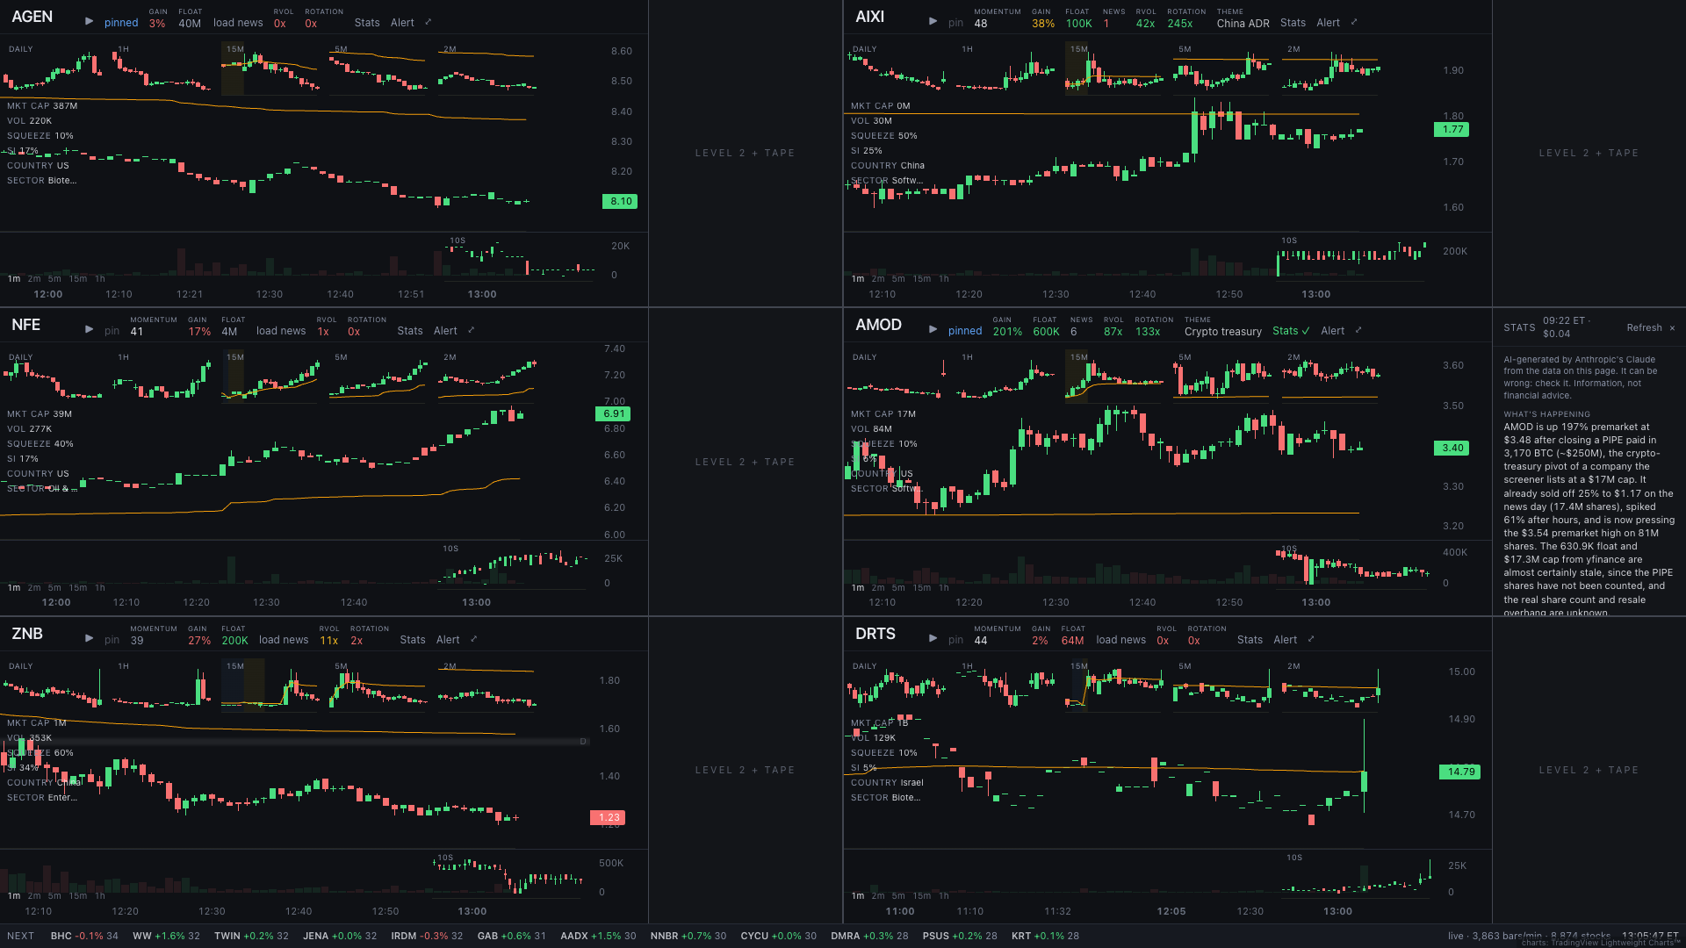
Task: Pin the DRTS chart
Action: click(x=955, y=640)
